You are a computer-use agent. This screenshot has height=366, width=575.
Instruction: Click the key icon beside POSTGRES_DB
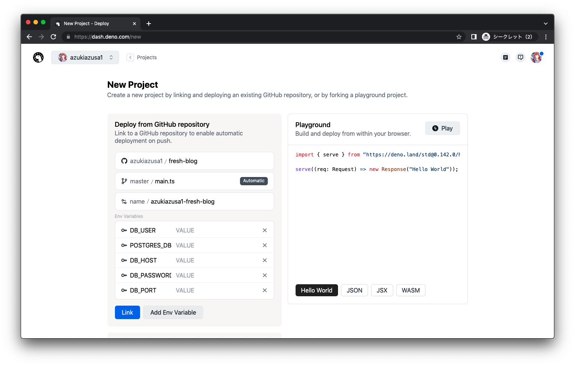pos(124,245)
